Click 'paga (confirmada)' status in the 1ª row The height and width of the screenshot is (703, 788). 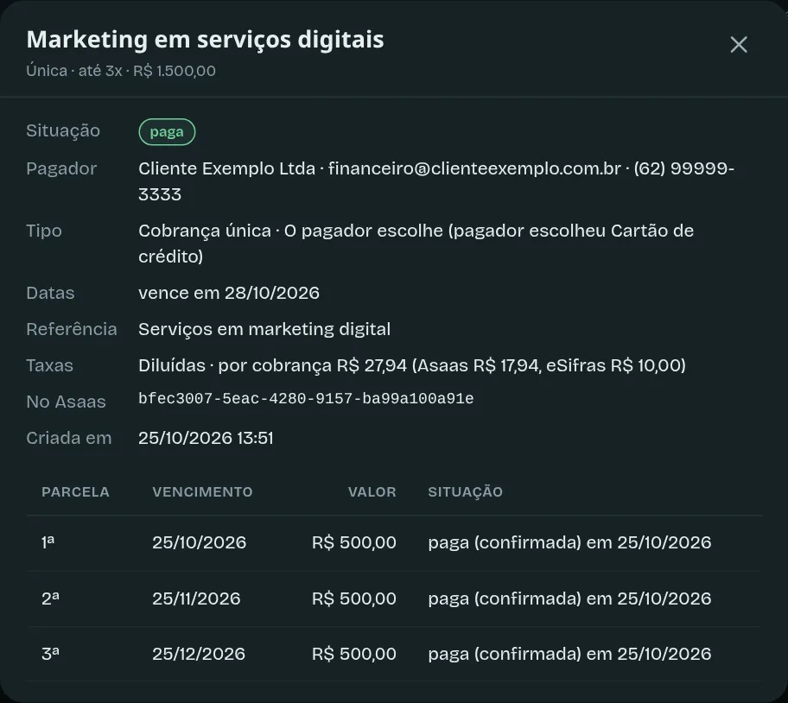pyautogui.click(x=505, y=543)
